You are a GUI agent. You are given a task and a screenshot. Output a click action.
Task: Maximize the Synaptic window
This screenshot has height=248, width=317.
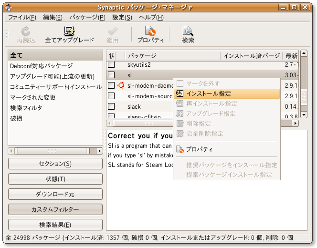pyautogui.click(x=295, y=8)
